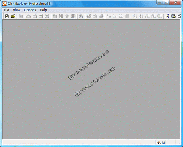Open the View menu

coord(16,10)
